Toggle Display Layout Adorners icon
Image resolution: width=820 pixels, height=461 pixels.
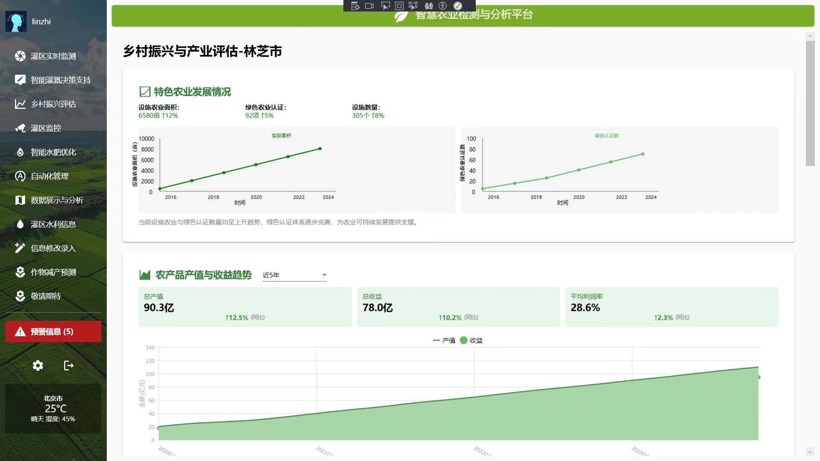399,6
